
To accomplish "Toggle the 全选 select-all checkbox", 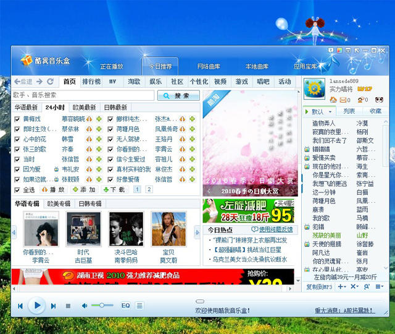I will [x=17, y=190].
